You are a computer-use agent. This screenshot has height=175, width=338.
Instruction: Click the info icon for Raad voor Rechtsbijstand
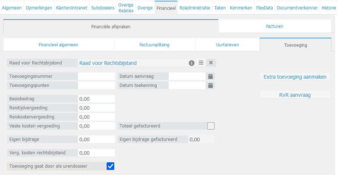[x=191, y=63]
